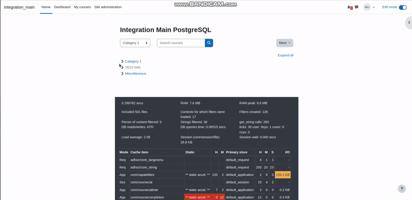Image resolution: width=412 pixels, height=200 pixels.
Task: Expand the Category 1 chevron
Action: [122, 61]
